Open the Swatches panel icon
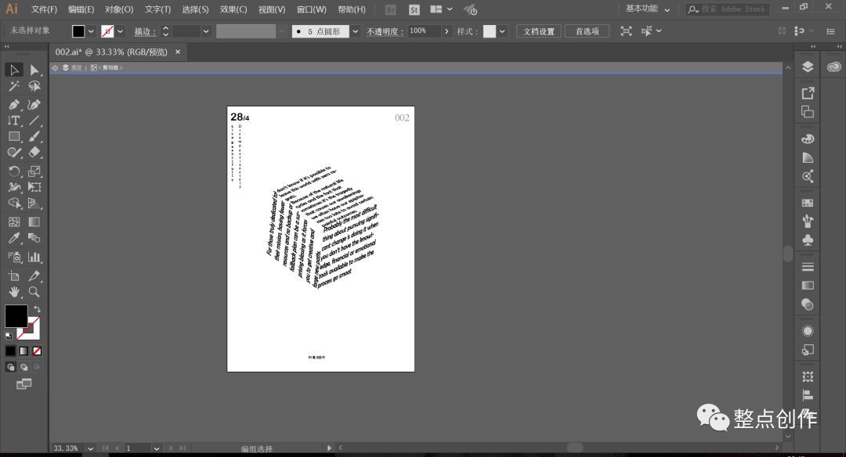 [x=808, y=203]
